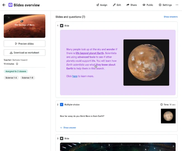This screenshot has height=151, width=182.
Task: Click Preview slides button
Action: [x=25, y=44]
